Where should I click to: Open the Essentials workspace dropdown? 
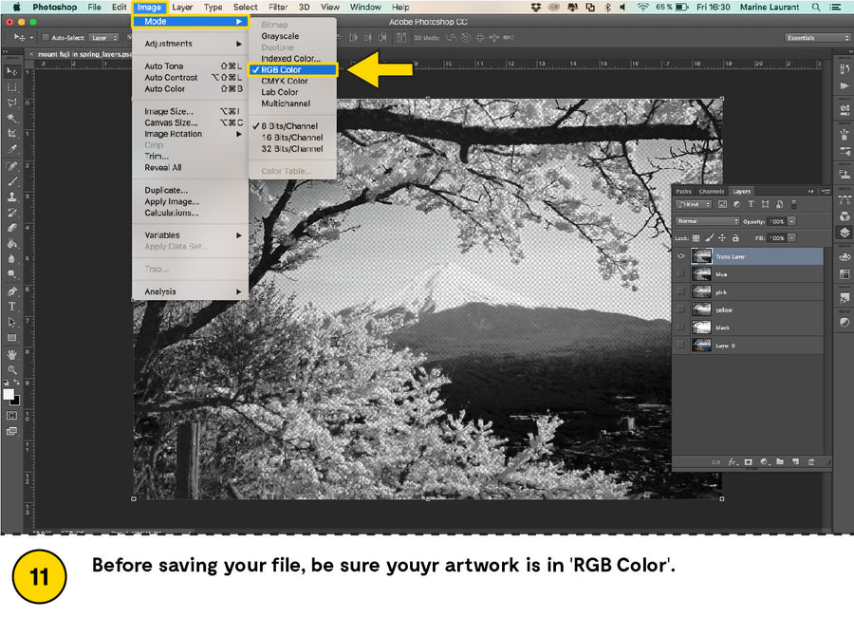coord(818,38)
